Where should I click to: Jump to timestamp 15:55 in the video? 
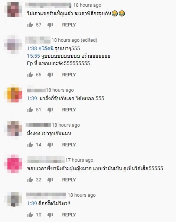pyautogui.click(x=33, y=56)
